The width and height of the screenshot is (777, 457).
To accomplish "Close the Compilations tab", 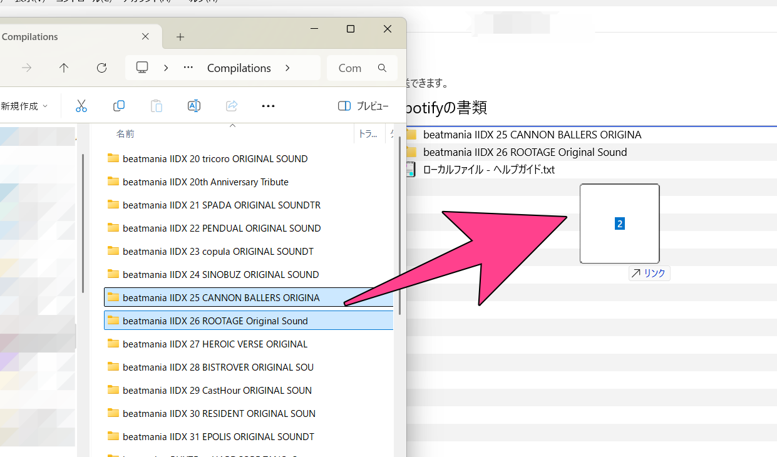I will (145, 37).
